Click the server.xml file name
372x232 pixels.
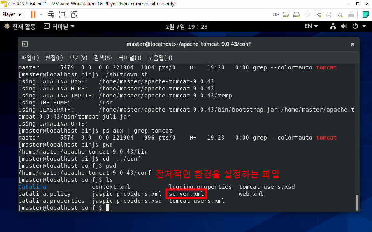(x=186, y=194)
